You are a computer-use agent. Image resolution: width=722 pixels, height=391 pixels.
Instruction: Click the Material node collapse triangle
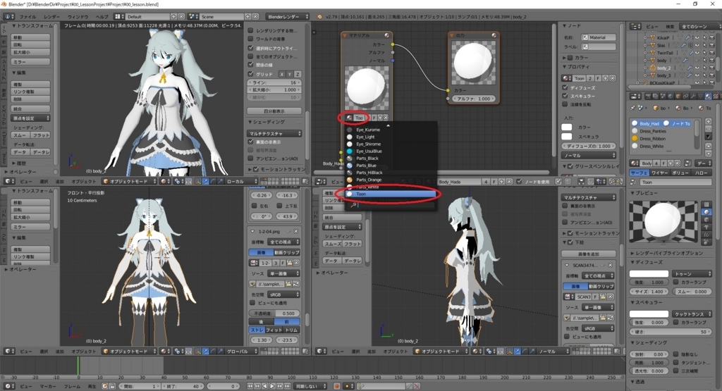click(344, 35)
